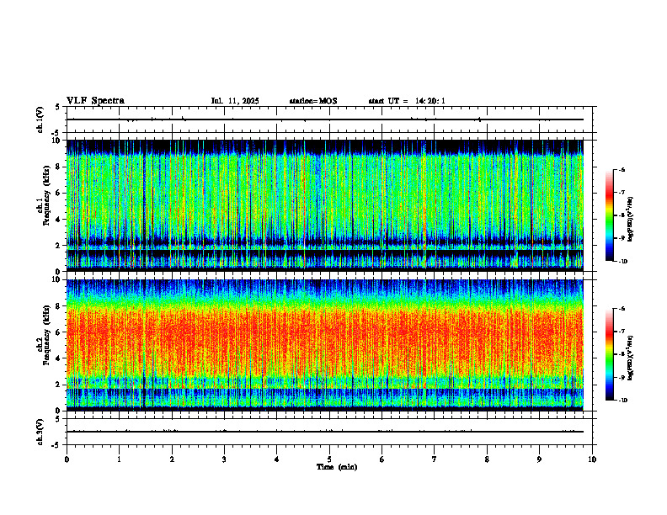Click the "station=MOS" header label
The image size is (667, 515).
313,101
